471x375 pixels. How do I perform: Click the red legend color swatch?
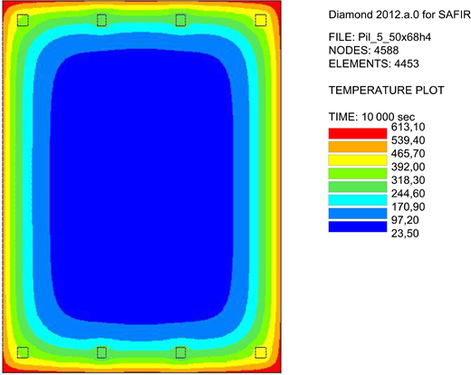[358, 133]
